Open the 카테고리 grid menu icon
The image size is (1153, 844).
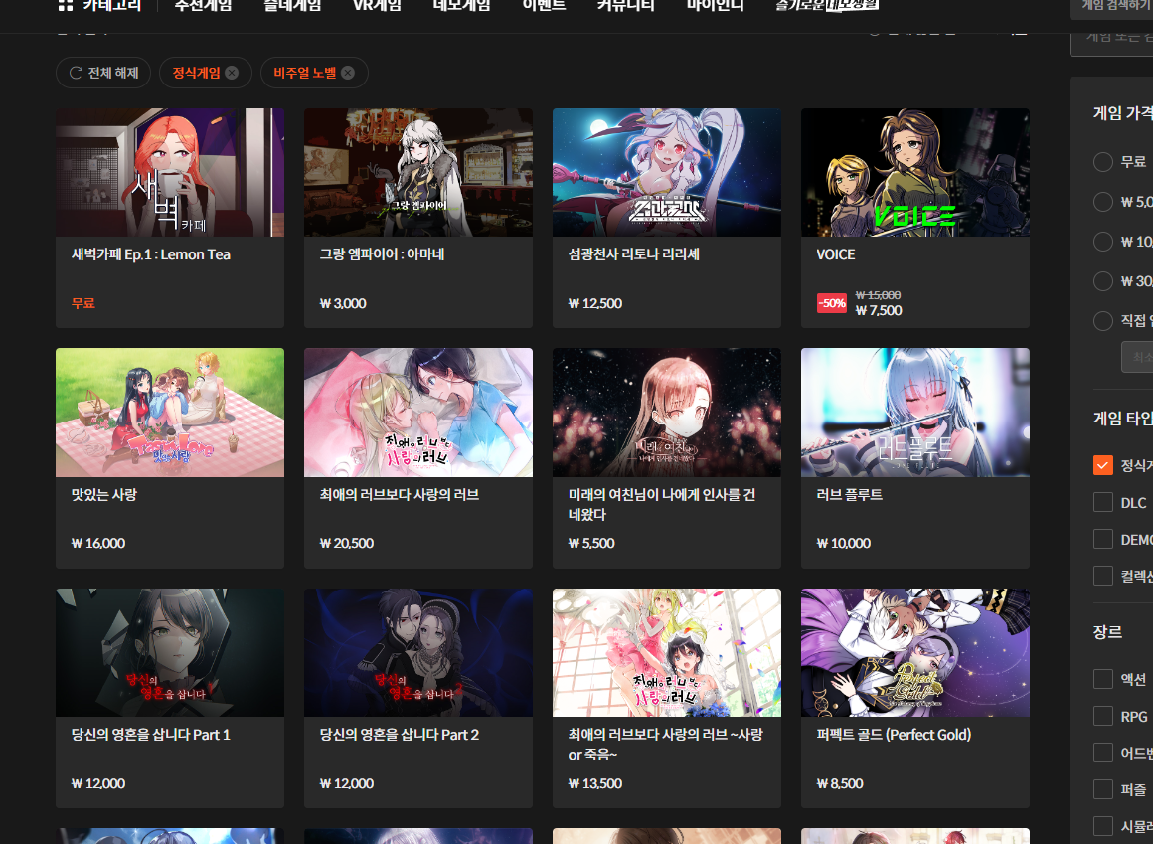pos(66,5)
